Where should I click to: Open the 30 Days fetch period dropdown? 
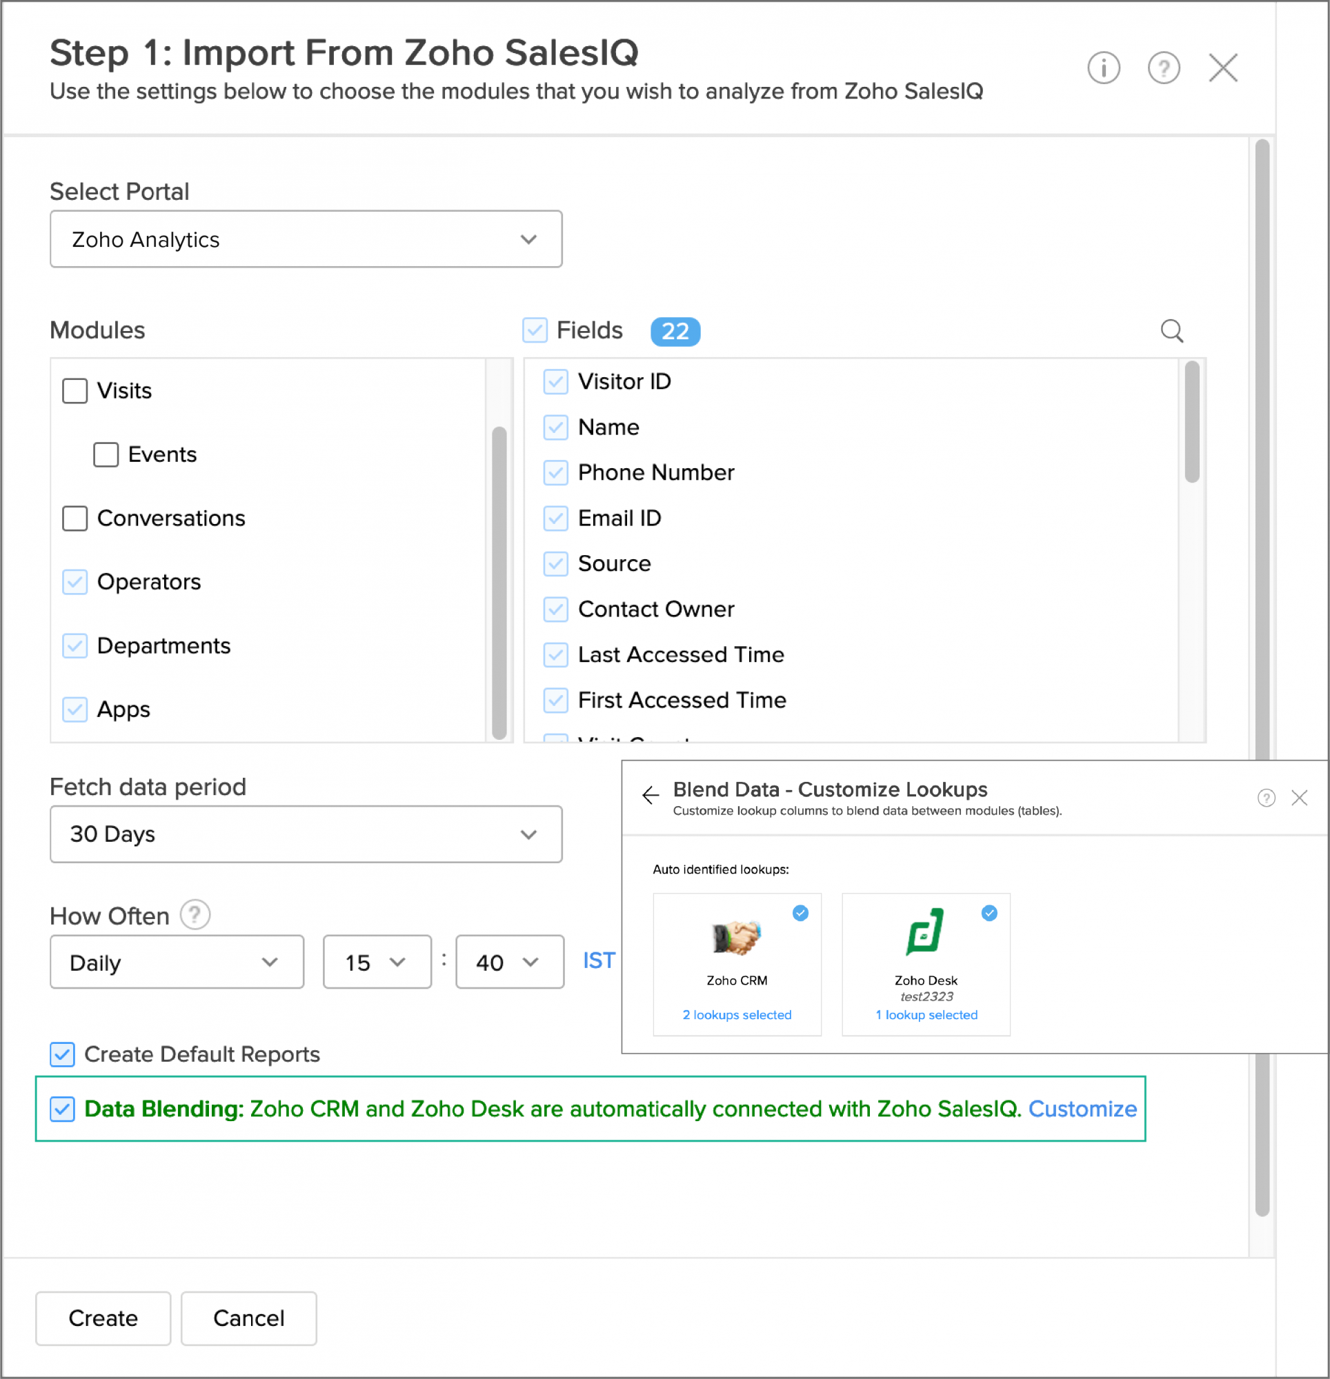[306, 834]
